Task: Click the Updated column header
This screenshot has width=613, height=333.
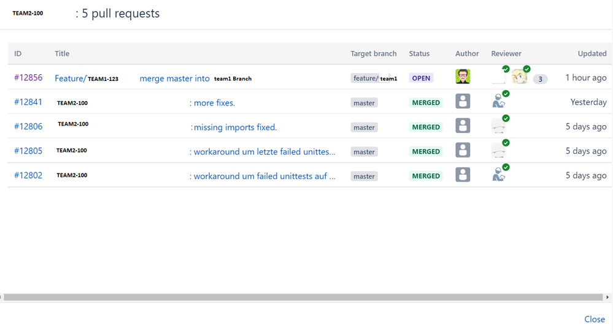Action: click(x=592, y=53)
